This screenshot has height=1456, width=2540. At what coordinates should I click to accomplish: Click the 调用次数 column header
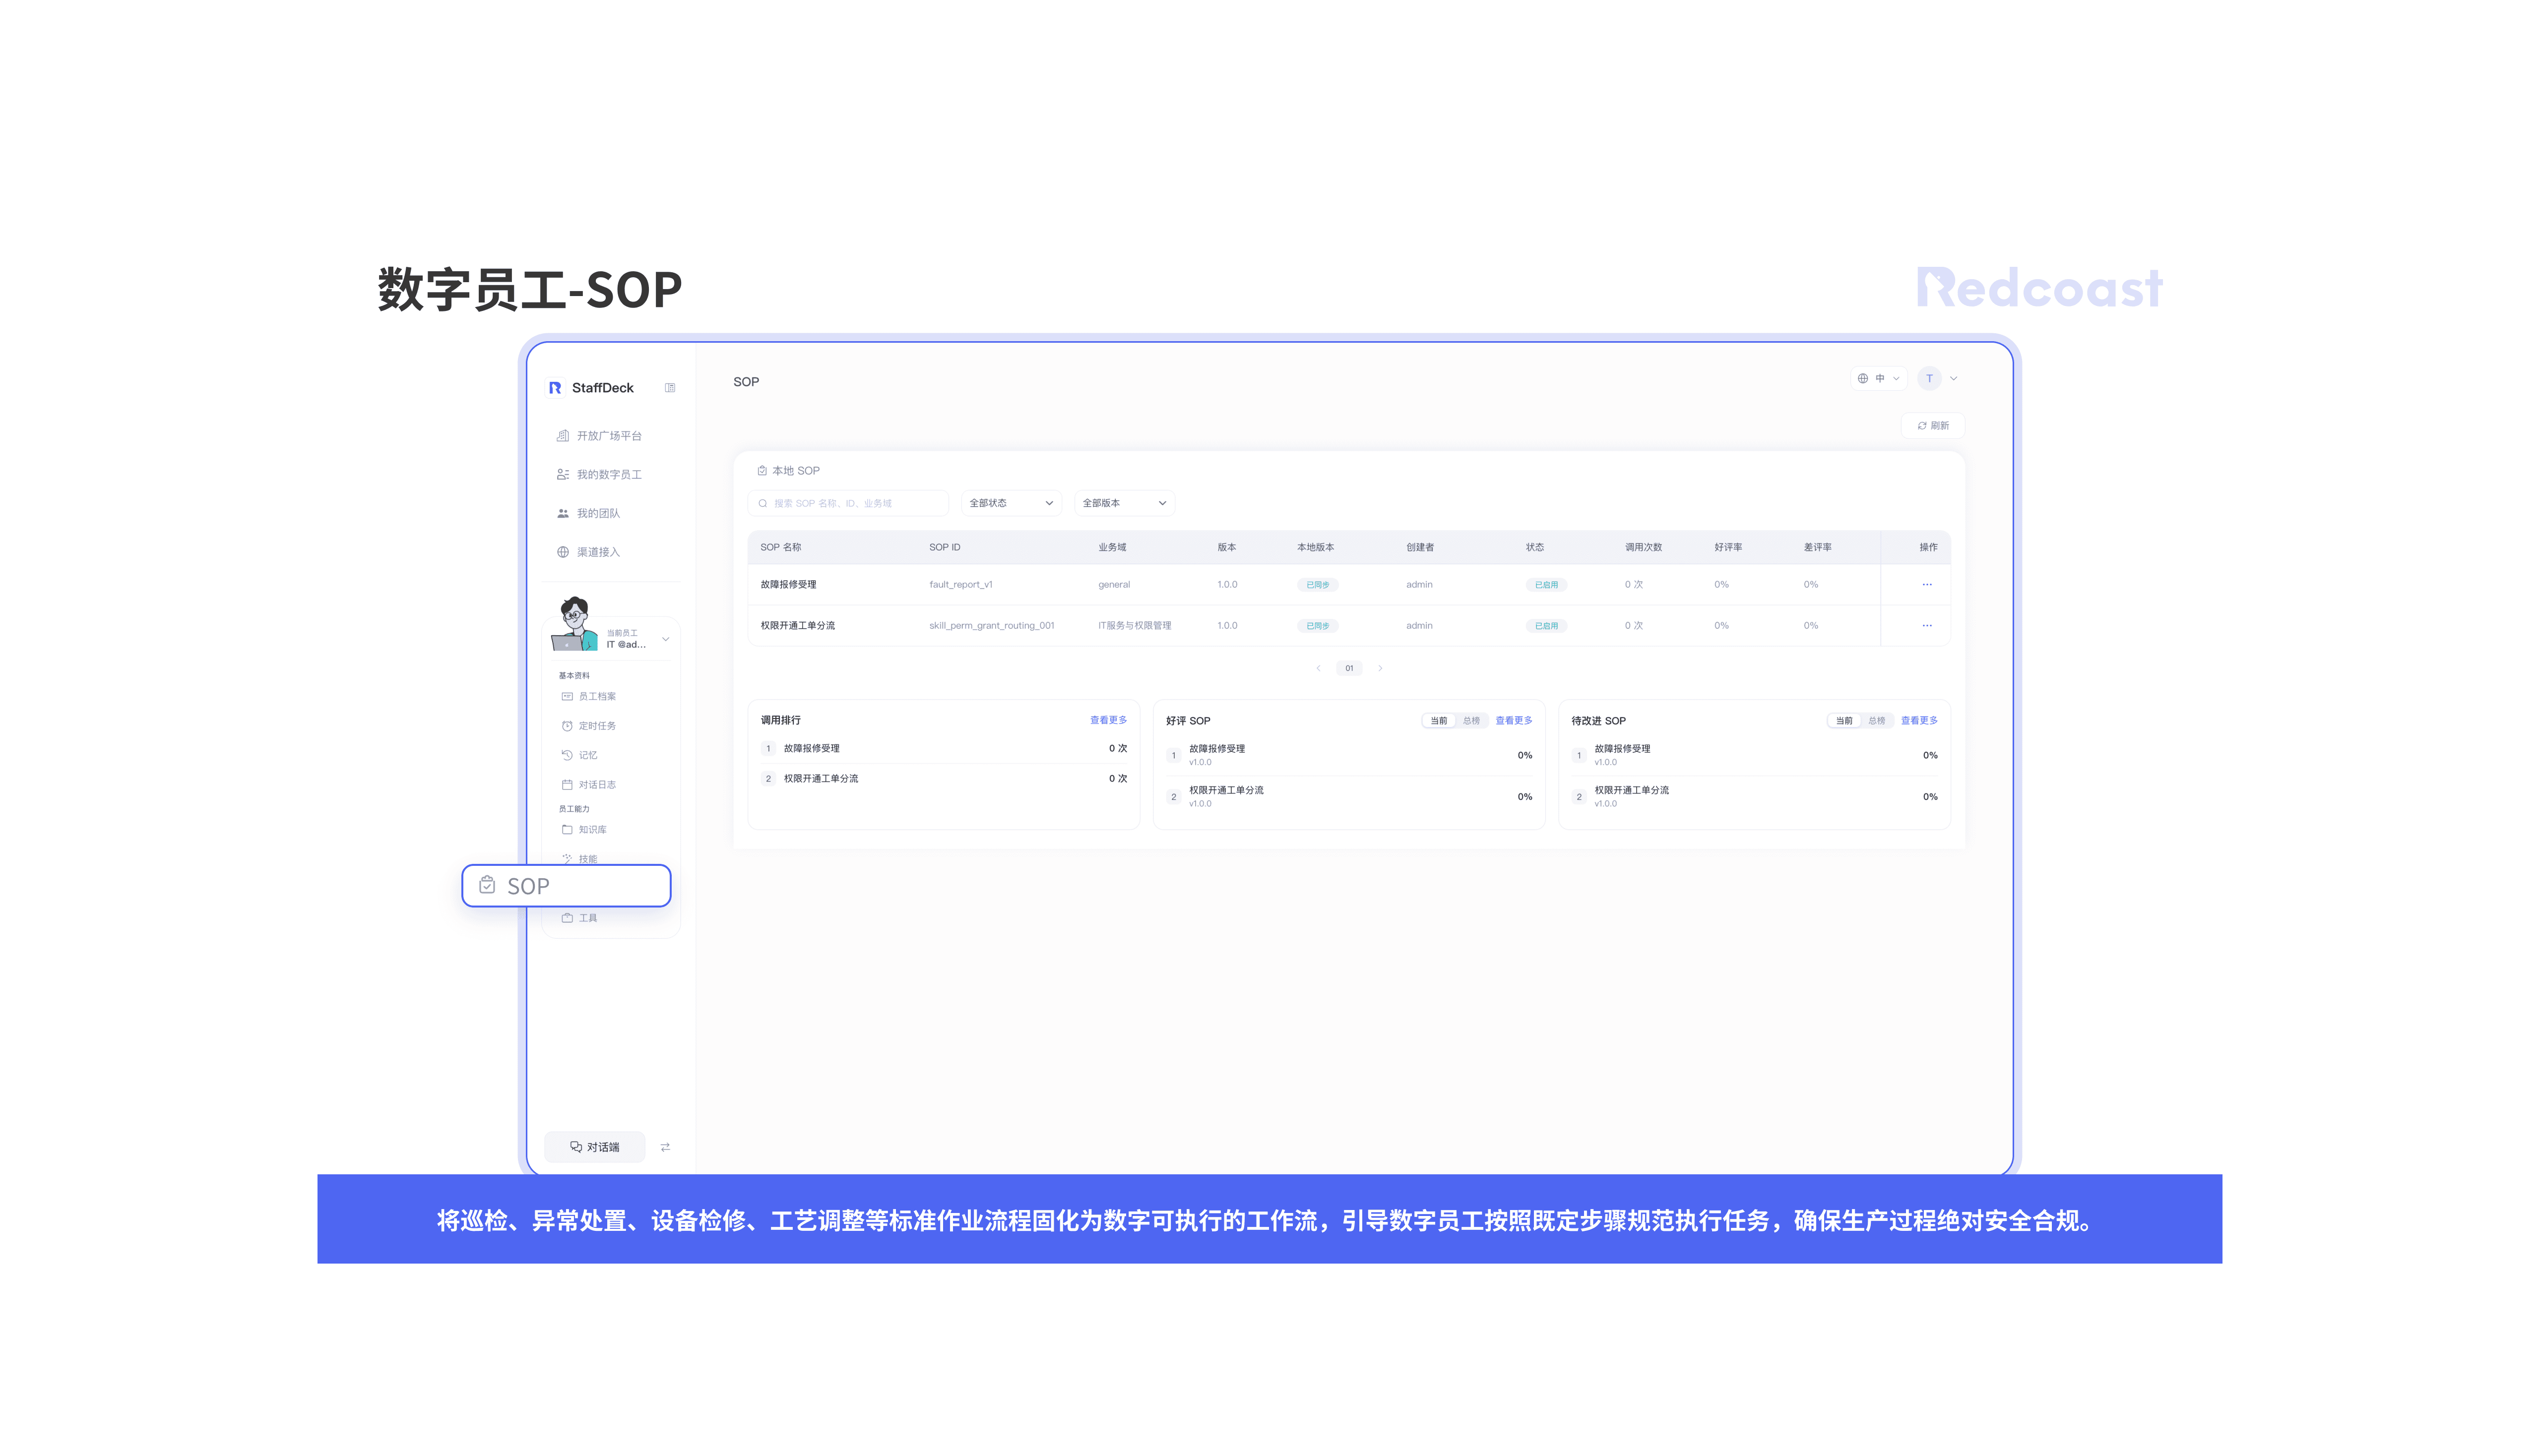click(x=1643, y=548)
